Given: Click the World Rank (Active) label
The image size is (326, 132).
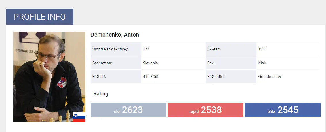Looking at the screenshot, I should pyautogui.click(x=110, y=49).
